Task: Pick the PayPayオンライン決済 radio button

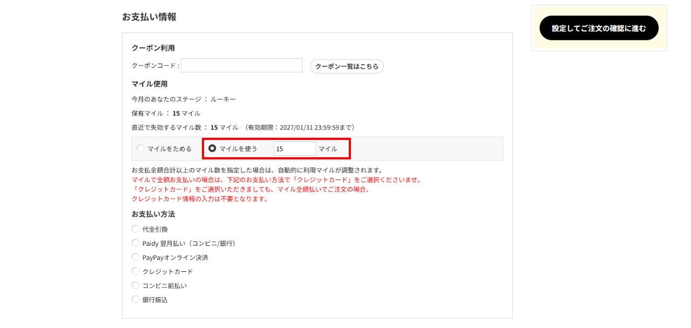Action: pos(136,257)
